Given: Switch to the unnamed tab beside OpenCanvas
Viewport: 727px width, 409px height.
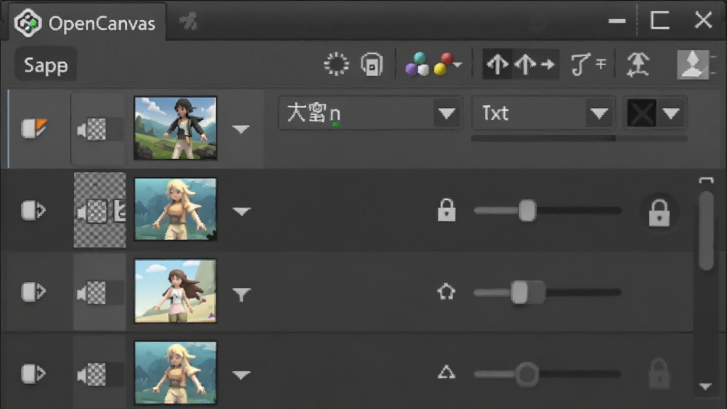Looking at the screenshot, I should coord(188,22).
